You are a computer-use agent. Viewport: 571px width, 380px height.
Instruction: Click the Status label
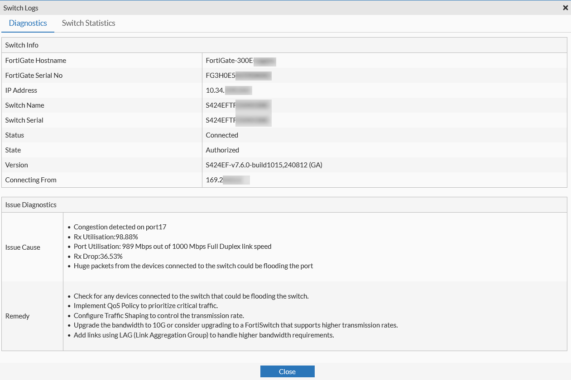click(14, 135)
